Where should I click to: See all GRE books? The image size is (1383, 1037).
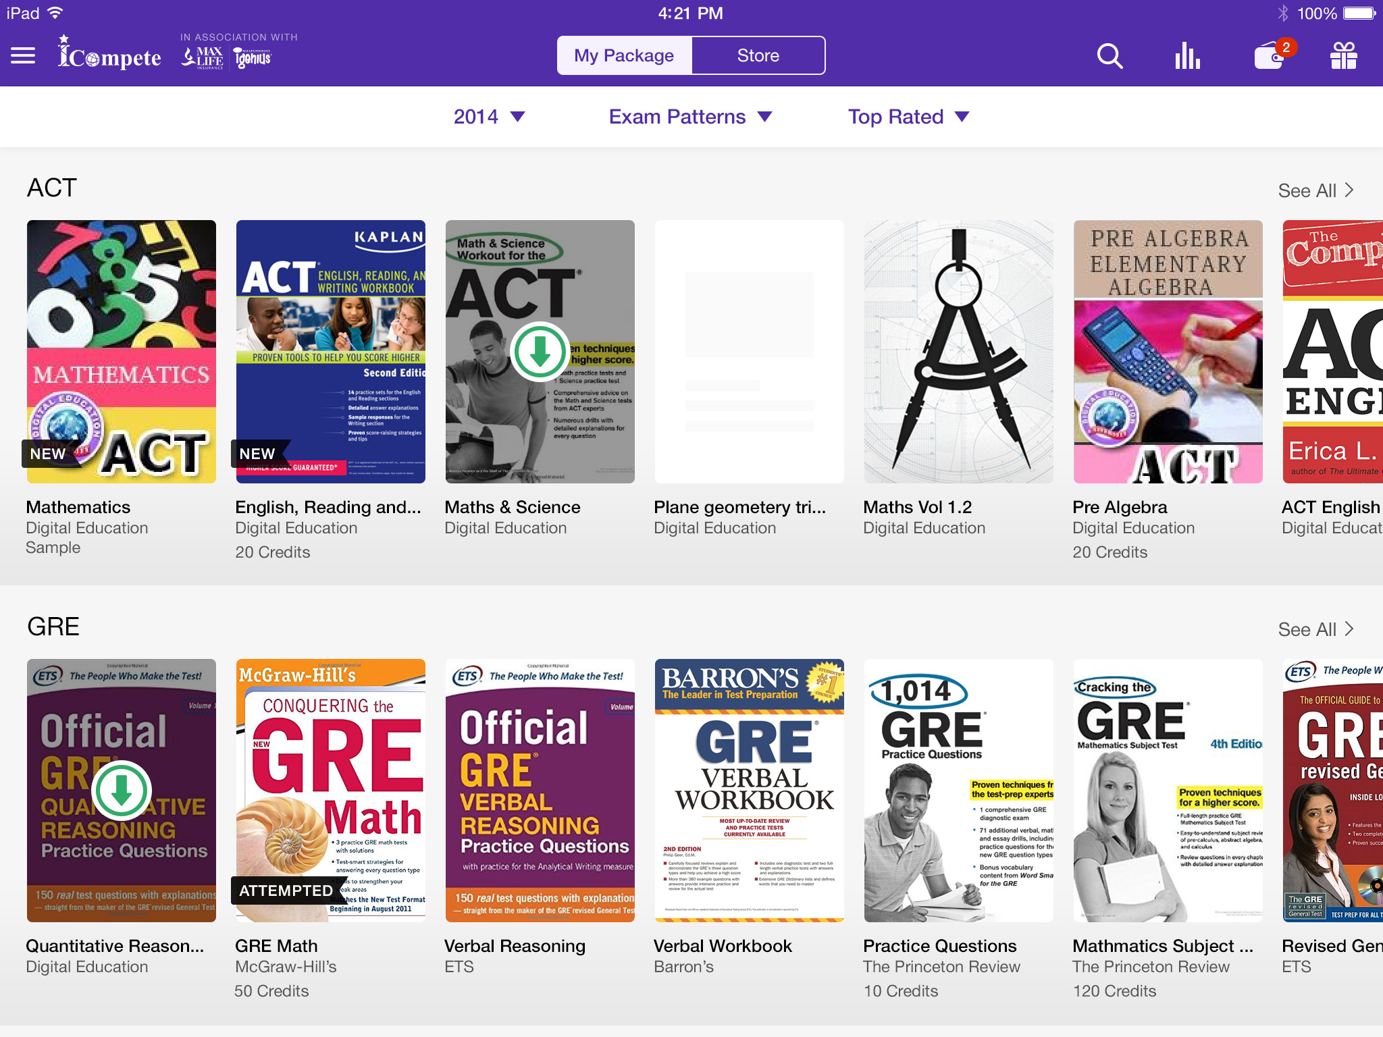click(x=1315, y=629)
